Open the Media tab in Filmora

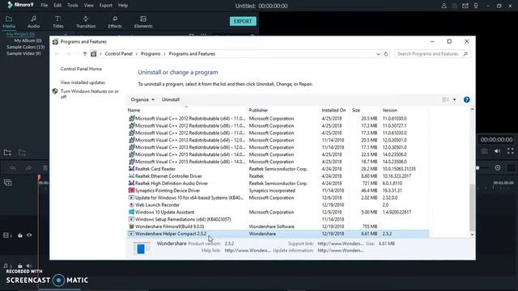point(9,22)
